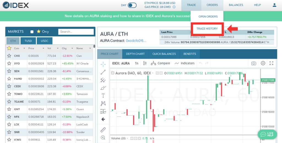Viewport: 282px width, 143px height.
Task: Check the favorites Only checkbox
Action: pyautogui.click(x=32, y=32)
